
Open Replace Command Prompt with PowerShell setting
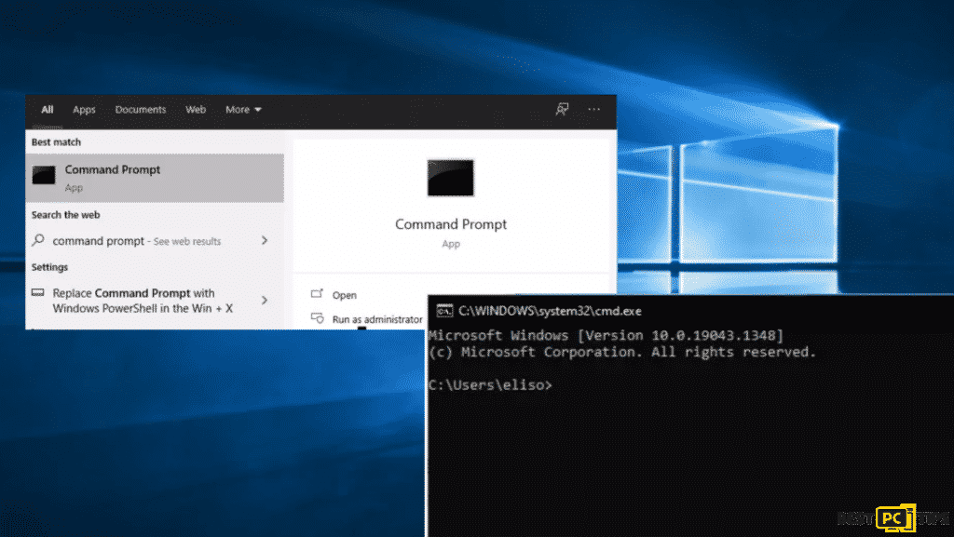(x=155, y=301)
